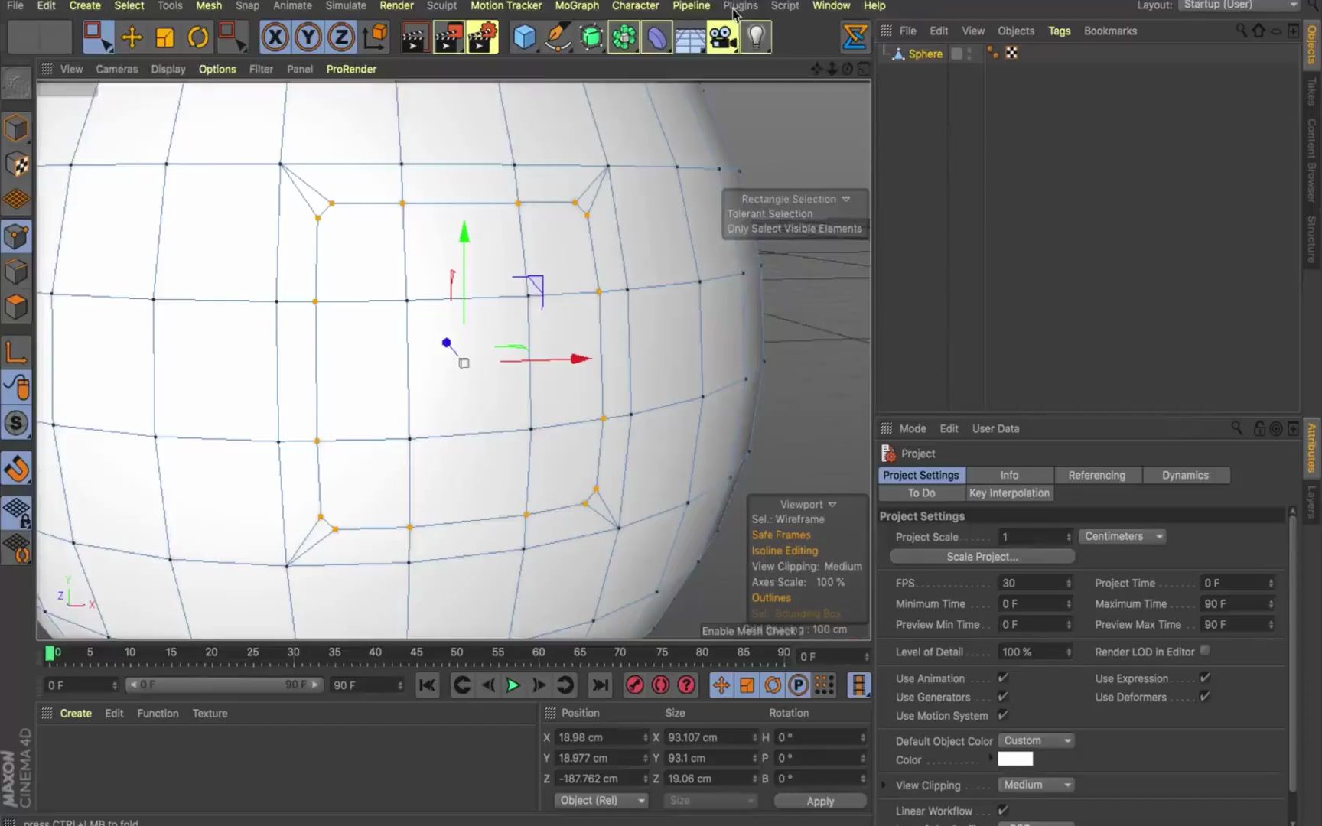Click the Scale Project button
This screenshot has width=1322, height=826.
click(982, 556)
